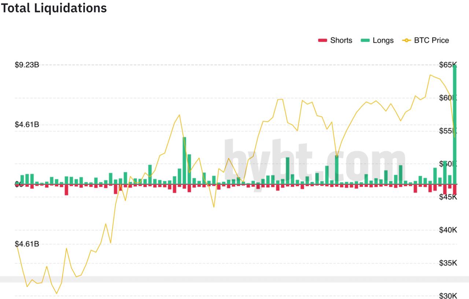Click the $45K right axis label
The image size is (469, 299).
[448, 197]
